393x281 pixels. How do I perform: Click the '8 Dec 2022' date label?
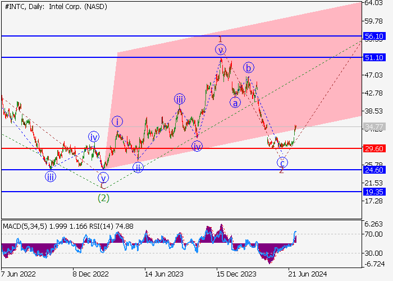click(x=90, y=274)
